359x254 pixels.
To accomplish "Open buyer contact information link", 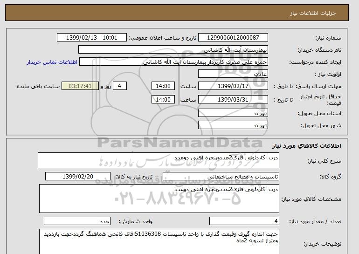I will (52, 62).
